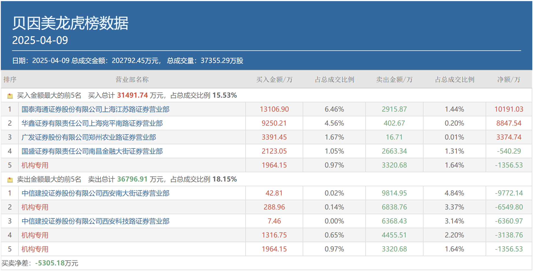Open 国泰海通证券上海江苏路证券营业部 link
Screen dimensions: 534x271
95,109
